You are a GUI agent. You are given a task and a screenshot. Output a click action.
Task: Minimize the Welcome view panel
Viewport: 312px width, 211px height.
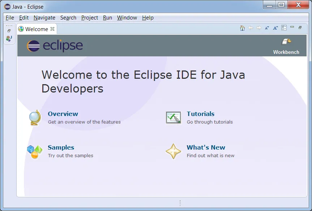click(x=292, y=27)
